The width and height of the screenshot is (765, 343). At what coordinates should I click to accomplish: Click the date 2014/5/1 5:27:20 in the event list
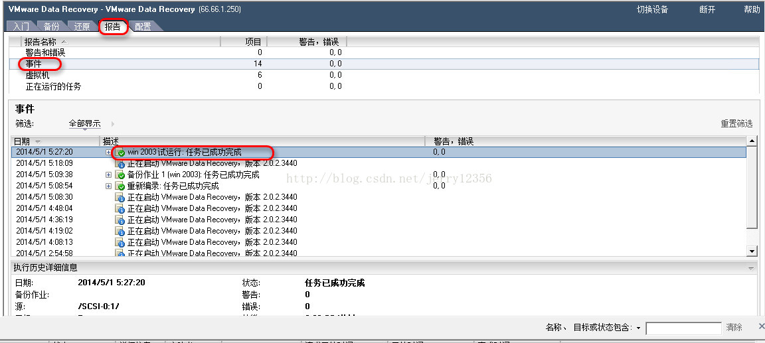tap(44, 152)
